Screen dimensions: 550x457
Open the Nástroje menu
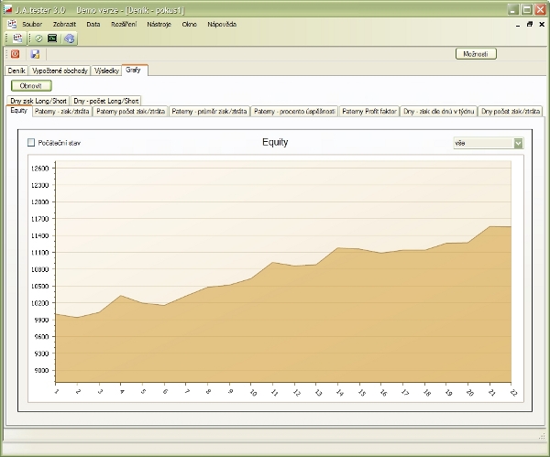click(158, 24)
